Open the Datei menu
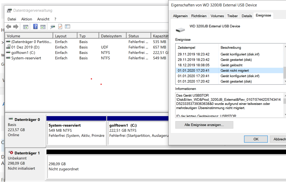Viewport: 286px width, 182px height. pos(12,19)
